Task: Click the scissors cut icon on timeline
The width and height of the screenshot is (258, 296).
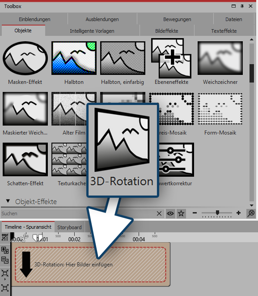Action: [x=24, y=238]
